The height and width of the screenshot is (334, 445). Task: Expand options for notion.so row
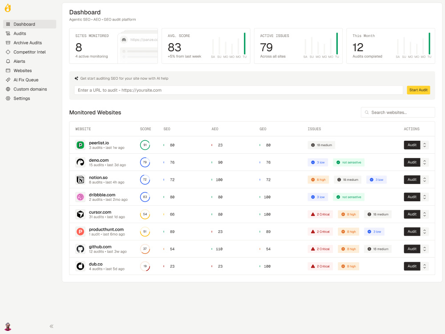pos(425,180)
